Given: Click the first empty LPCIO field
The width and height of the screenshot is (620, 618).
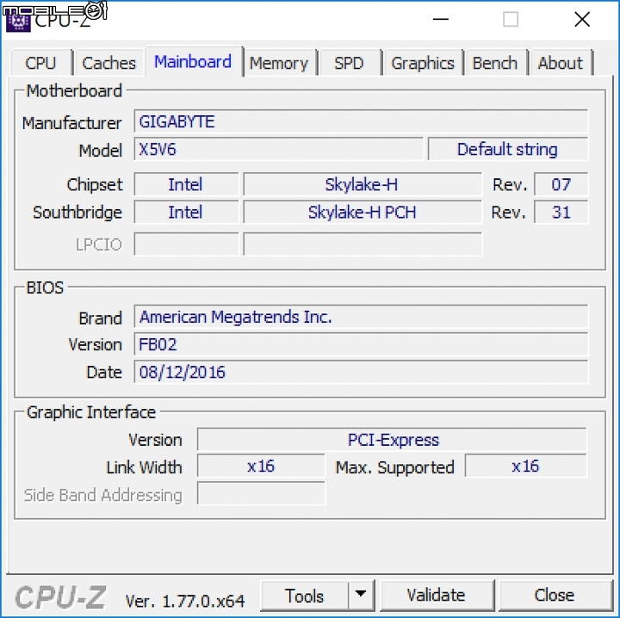Looking at the screenshot, I should tap(186, 244).
